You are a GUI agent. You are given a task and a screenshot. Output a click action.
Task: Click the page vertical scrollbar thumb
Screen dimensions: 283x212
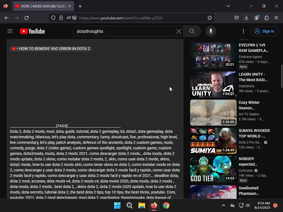click(282, 76)
